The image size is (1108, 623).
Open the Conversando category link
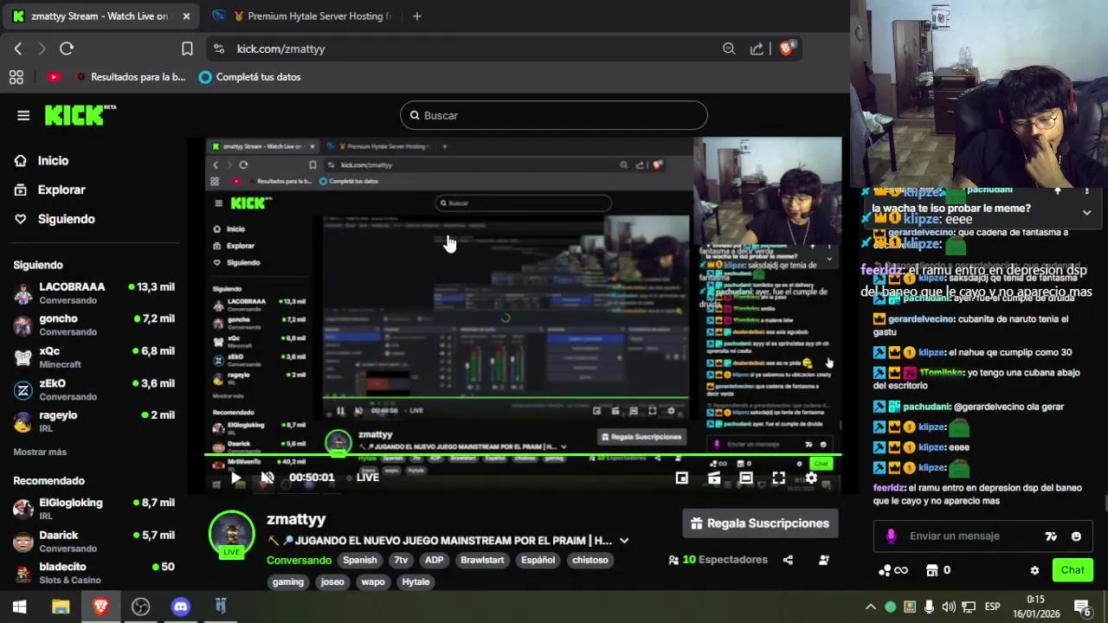(x=299, y=560)
